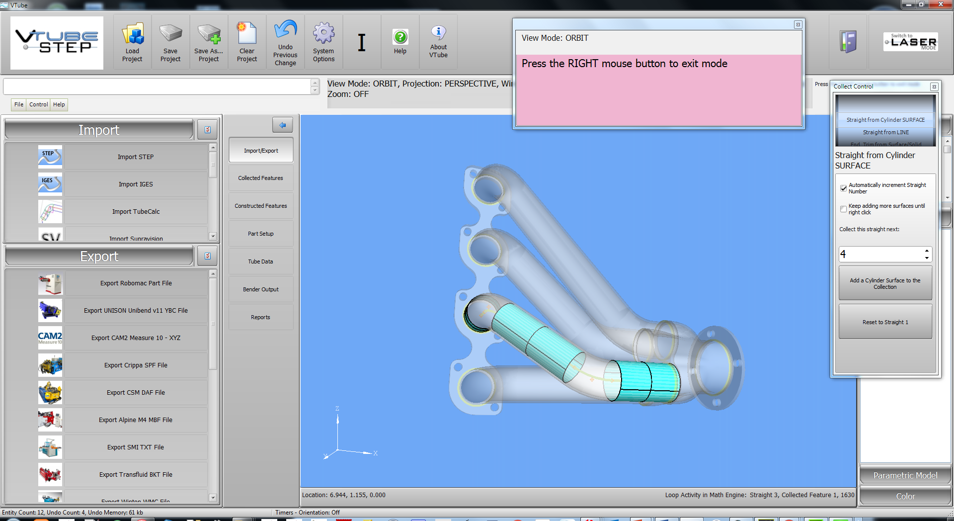The width and height of the screenshot is (954, 521).
Task: Open System Options gear icon
Action: (323, 34)
